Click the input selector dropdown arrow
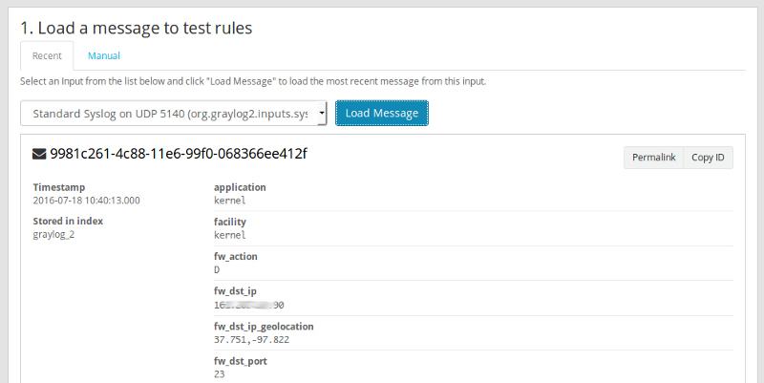Screen dimensions: 764x383 pos(322,114)
